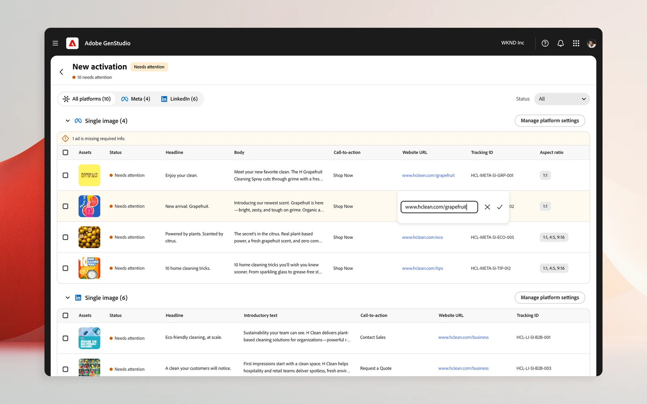
Task: Select all Meta ads with header checkbox
Action: [66, 152]
